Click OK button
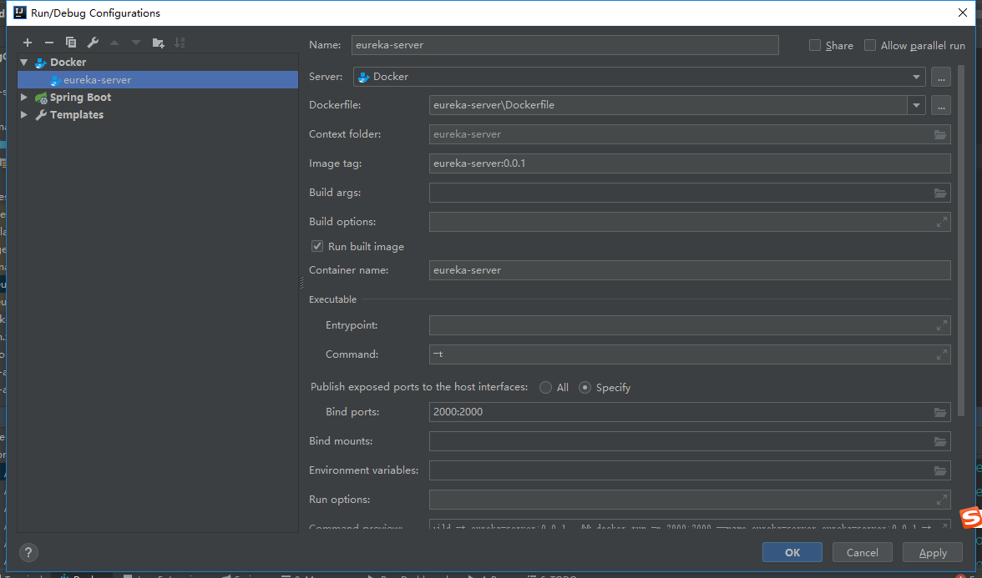Screen dimensions: 982x578 point(792,552)
